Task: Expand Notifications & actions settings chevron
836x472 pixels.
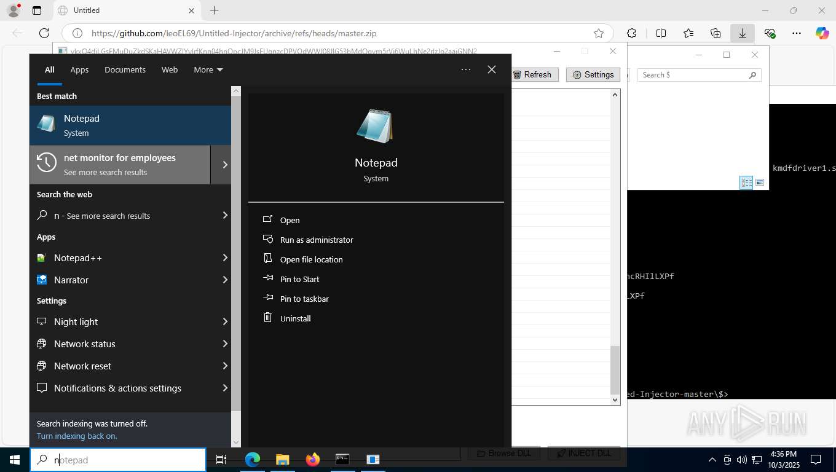Action: click(225, 388)
